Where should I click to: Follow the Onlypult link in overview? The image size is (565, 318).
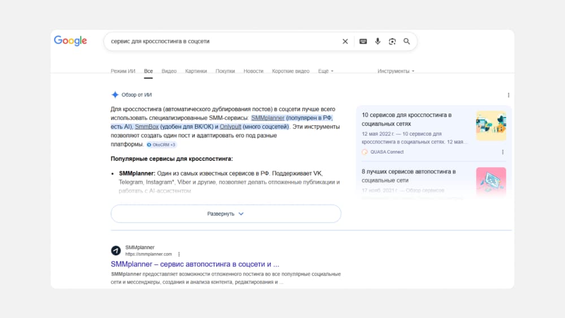coord(231,127)
